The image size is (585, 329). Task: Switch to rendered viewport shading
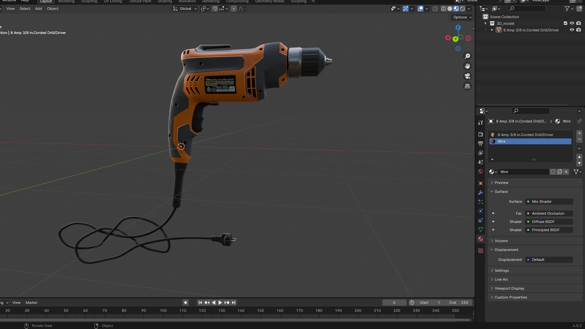tap(463, 9)
